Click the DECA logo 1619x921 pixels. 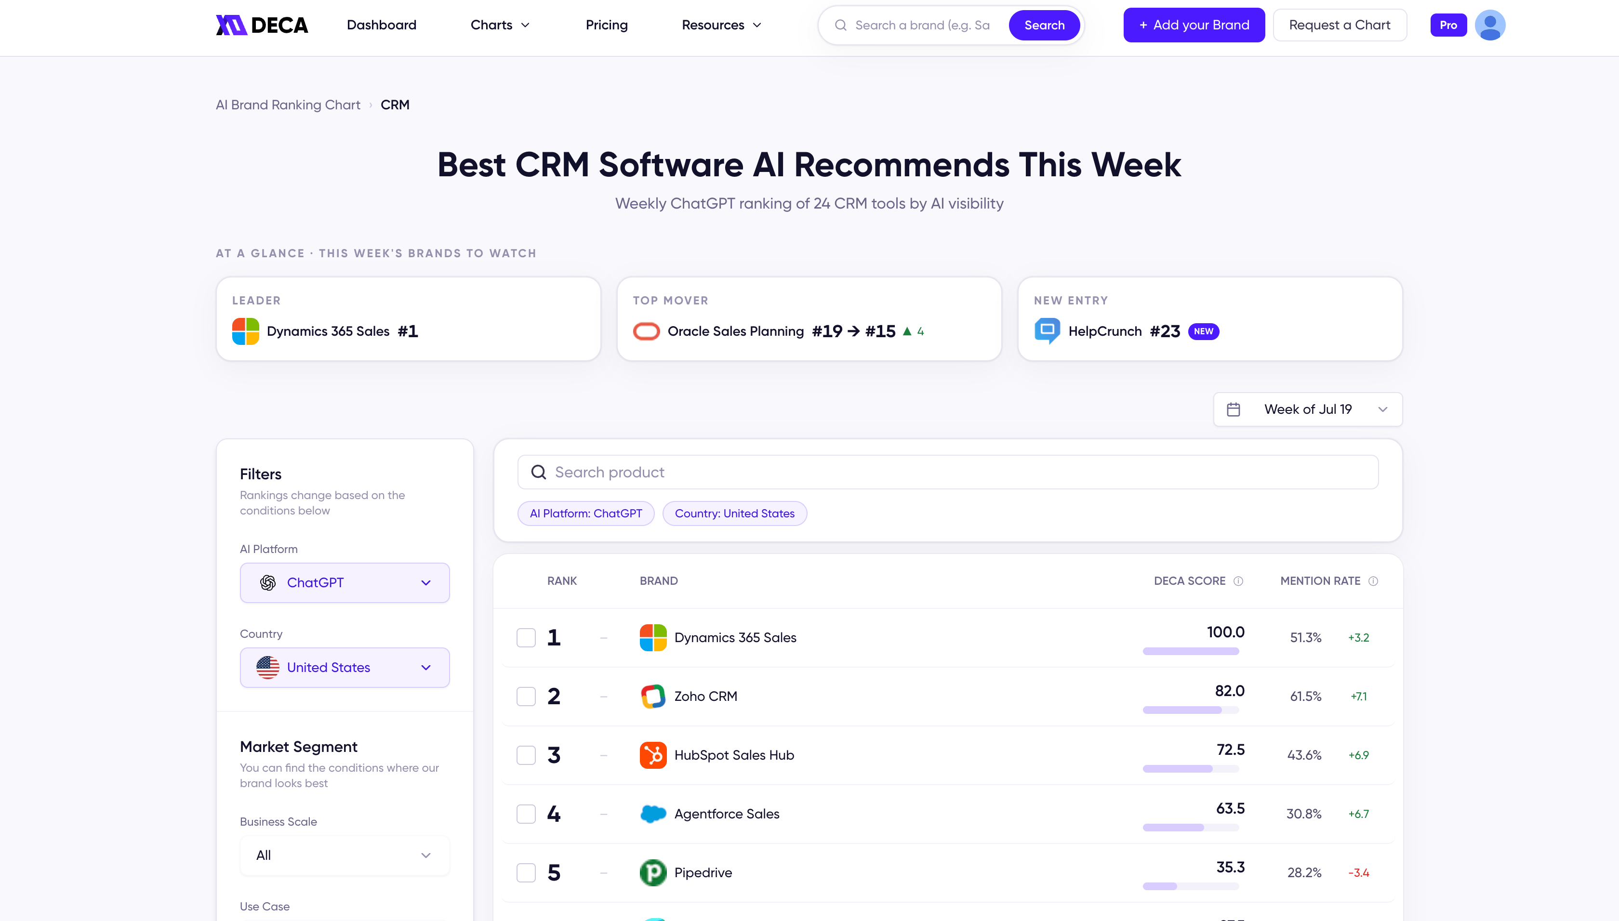click(262, 26)
